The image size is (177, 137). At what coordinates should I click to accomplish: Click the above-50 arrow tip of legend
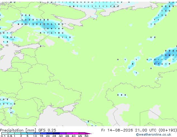(88, 133)
